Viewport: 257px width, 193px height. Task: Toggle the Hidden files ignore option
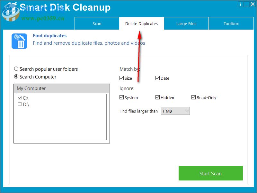point(157,97)
